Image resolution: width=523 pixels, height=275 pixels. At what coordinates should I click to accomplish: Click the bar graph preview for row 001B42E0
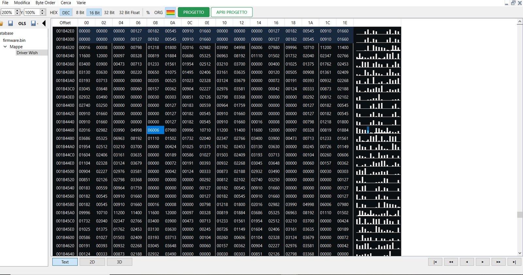[x=378, y=31]
